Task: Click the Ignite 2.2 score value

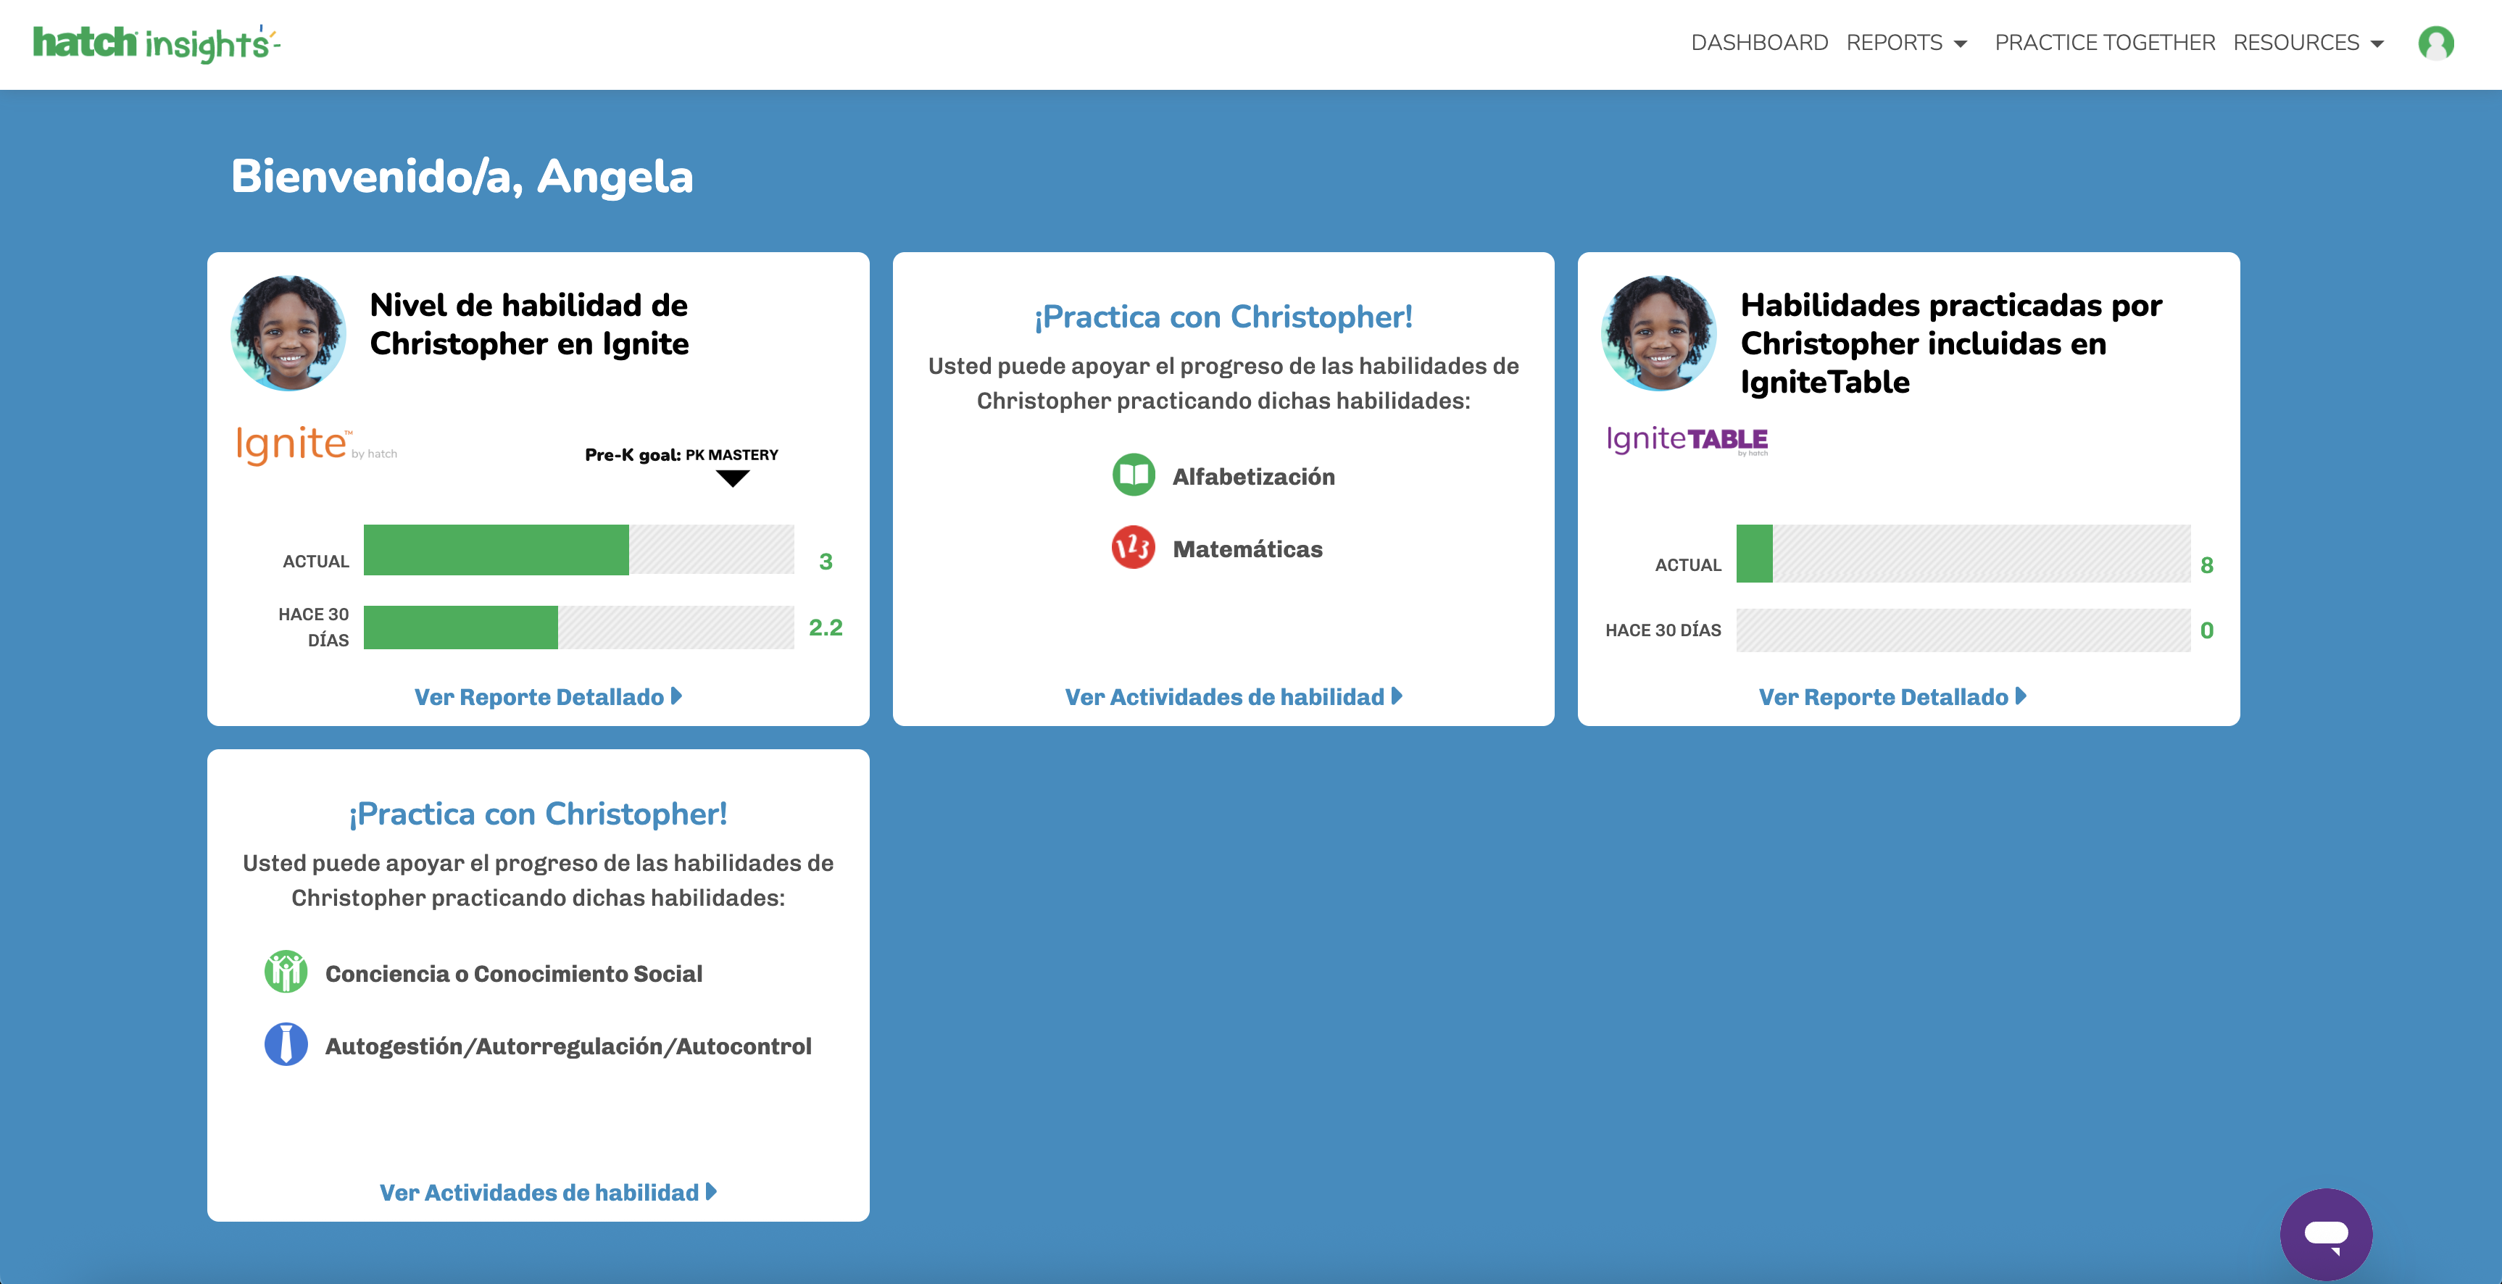Action: tap(826, 628)
